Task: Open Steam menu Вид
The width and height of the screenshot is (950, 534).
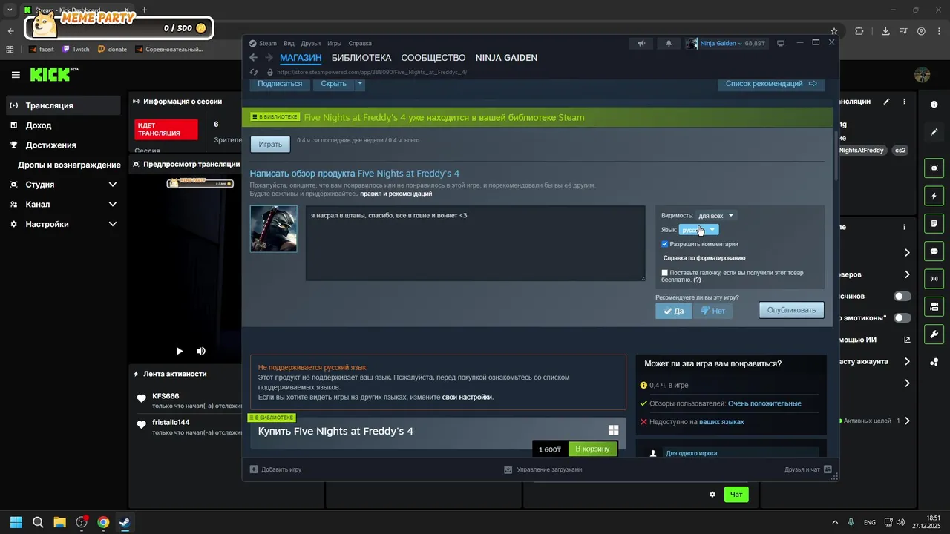Action: click(289, 43)
